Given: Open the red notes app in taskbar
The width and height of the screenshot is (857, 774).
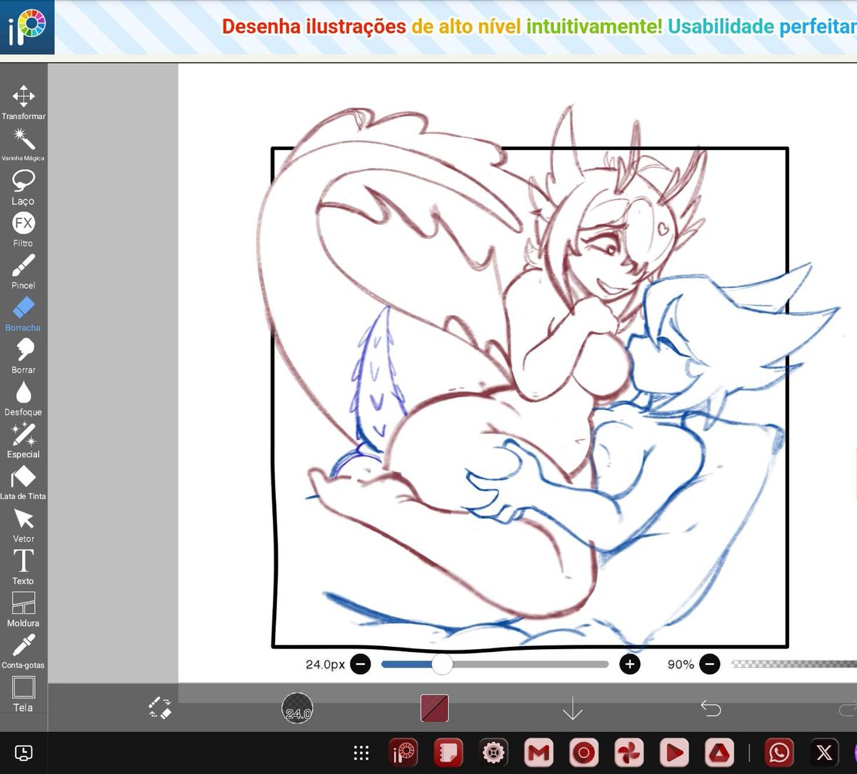Looking at the screenshot, I should click(448, 753).
